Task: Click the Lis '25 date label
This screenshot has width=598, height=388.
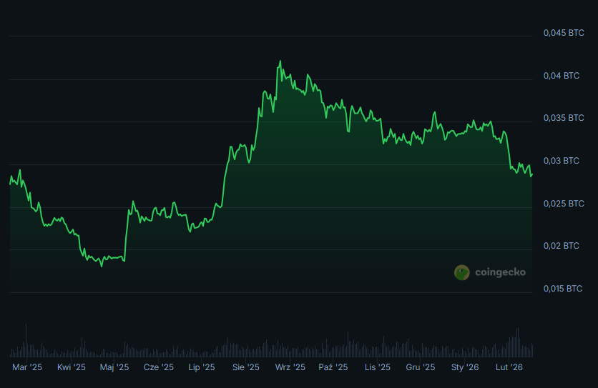Action: [x=378, y=367]
